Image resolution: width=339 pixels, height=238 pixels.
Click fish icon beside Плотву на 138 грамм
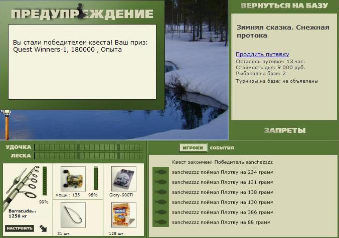pyautogui.click(x=160, y=192)
